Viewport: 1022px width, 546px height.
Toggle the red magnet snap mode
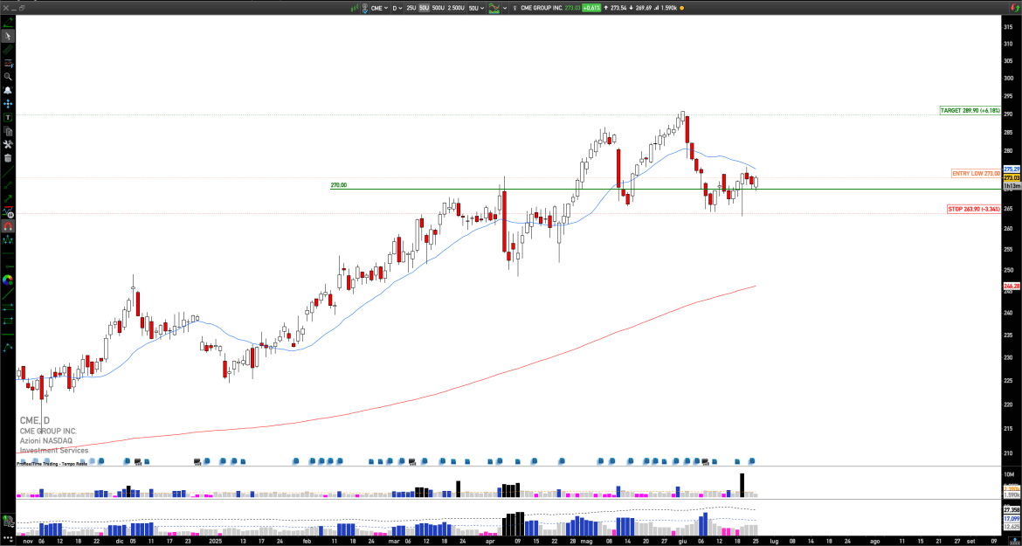pyautogui.click(x=8, y=226)
